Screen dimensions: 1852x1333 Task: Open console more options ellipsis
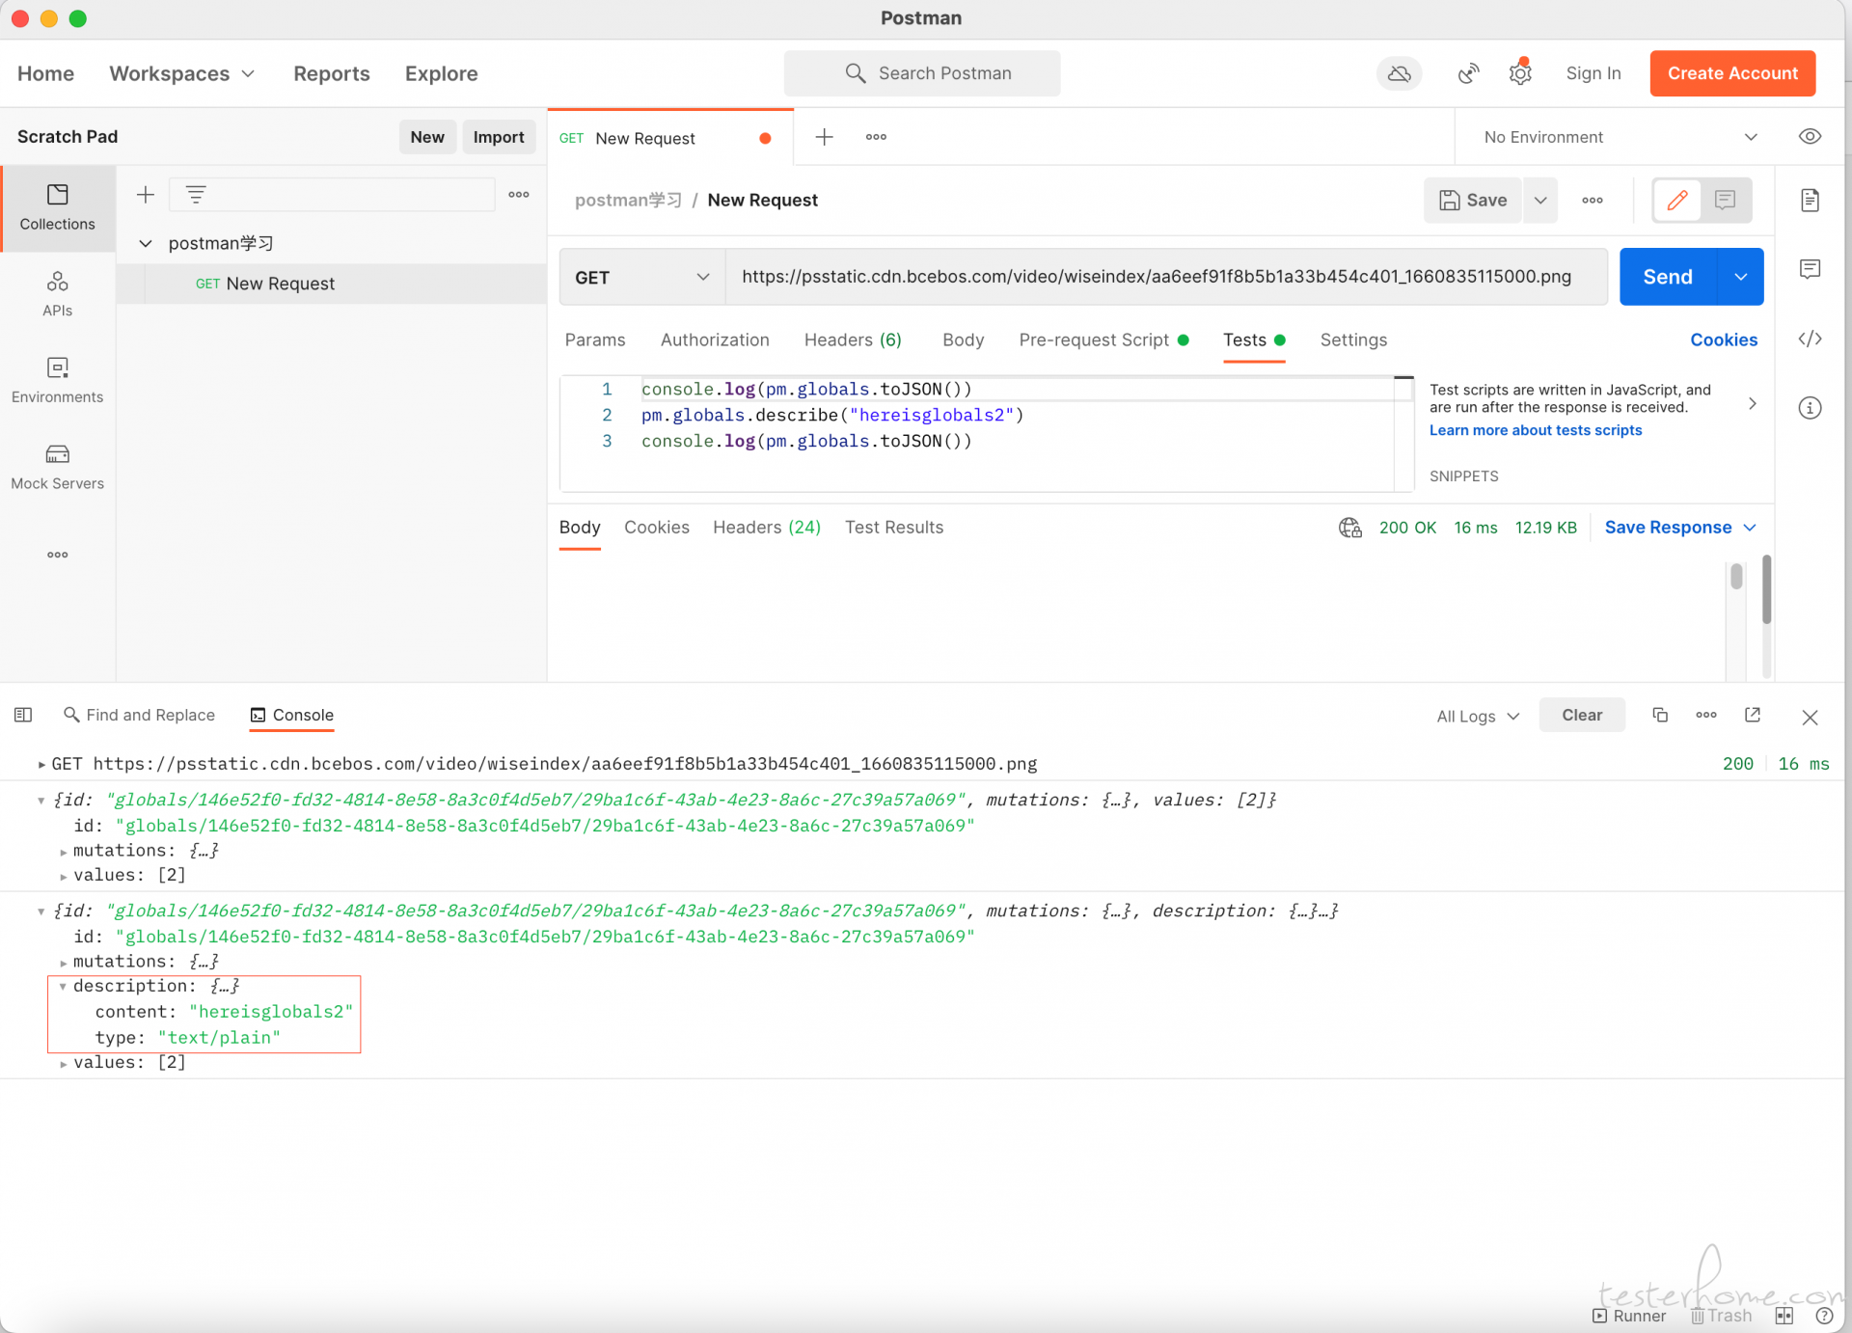1706,715
